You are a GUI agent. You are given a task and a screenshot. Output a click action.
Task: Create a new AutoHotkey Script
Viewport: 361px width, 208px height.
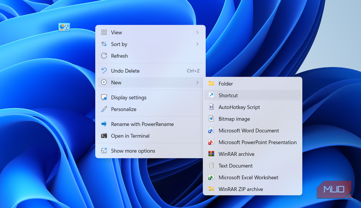point(253,107)
